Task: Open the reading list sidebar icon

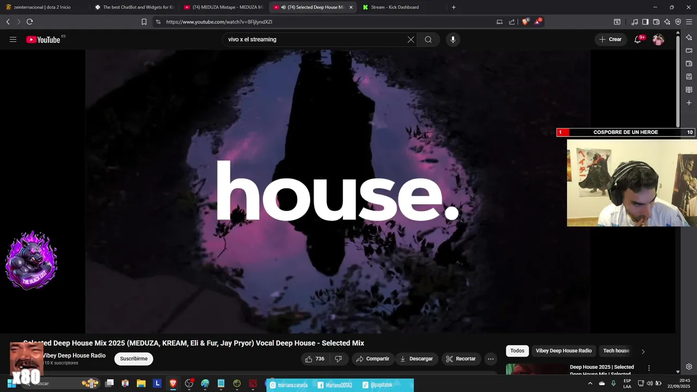Action: point(689,90)
